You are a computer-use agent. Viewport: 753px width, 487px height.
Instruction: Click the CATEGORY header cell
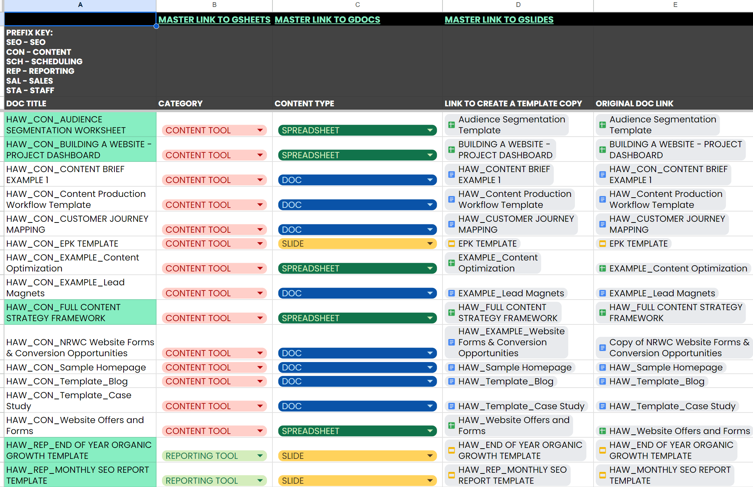(214, 103)
